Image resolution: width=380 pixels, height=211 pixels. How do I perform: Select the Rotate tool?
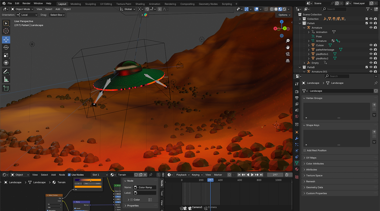(6, 47)
